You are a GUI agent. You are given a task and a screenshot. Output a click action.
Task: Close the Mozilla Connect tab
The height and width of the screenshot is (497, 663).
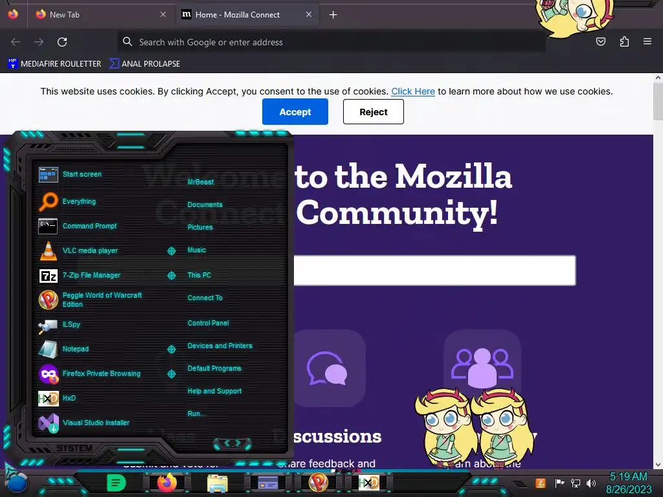tap(309, 14)
